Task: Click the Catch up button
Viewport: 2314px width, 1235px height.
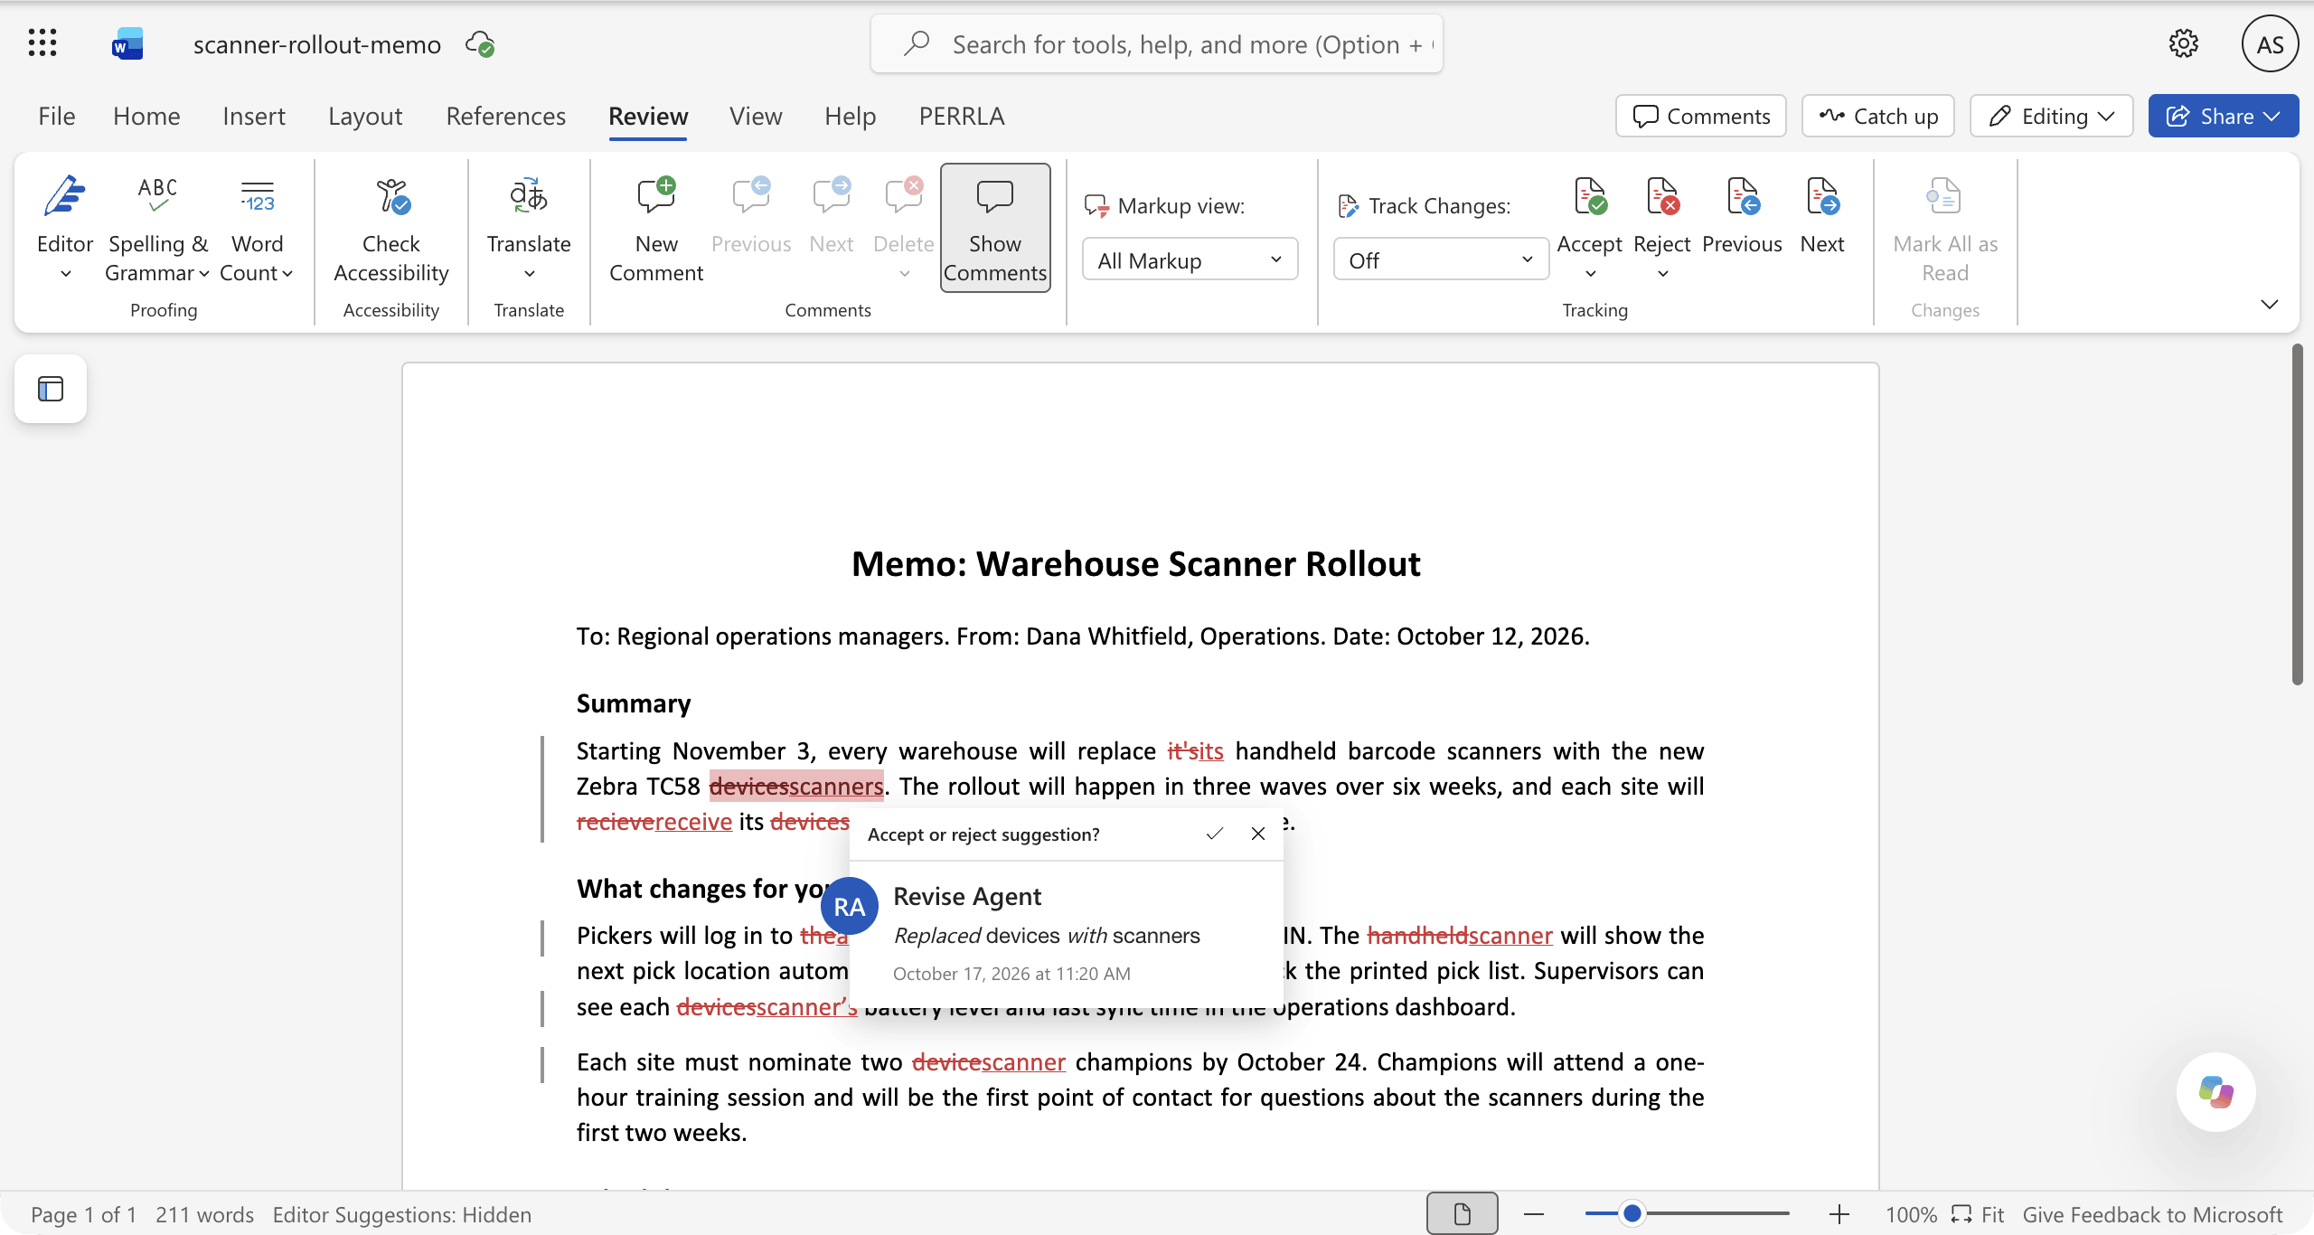Action: click(x=1877, y=116)
